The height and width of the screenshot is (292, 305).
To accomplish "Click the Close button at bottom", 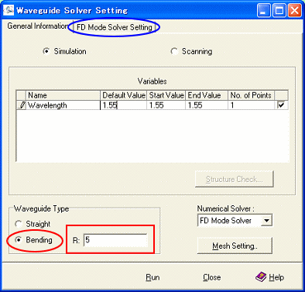I will tap(211, 277).
